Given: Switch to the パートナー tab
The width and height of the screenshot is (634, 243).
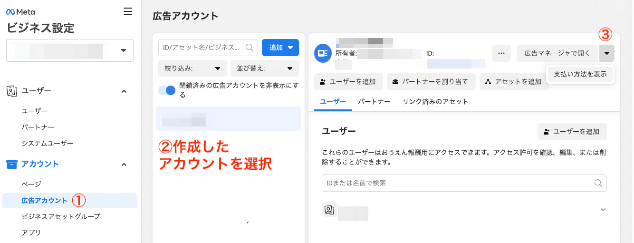Looking at the screenshot, I should tap(375, 102).
